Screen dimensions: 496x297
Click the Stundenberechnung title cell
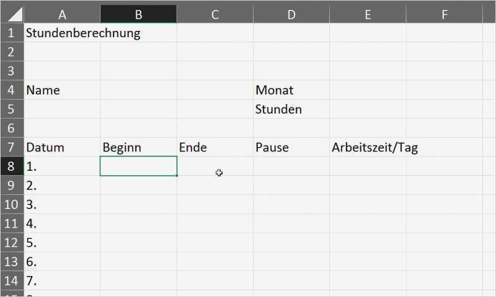[x=62, y=33]
